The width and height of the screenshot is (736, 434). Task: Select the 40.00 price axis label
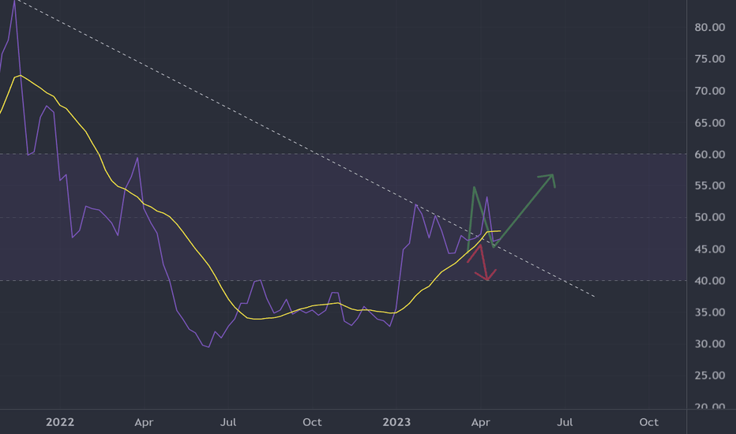[710, 280]
